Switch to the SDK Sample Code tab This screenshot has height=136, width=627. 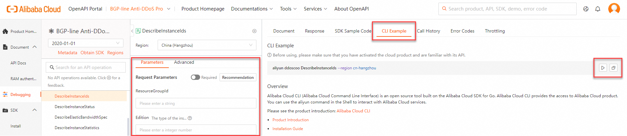tap(353, 31)
